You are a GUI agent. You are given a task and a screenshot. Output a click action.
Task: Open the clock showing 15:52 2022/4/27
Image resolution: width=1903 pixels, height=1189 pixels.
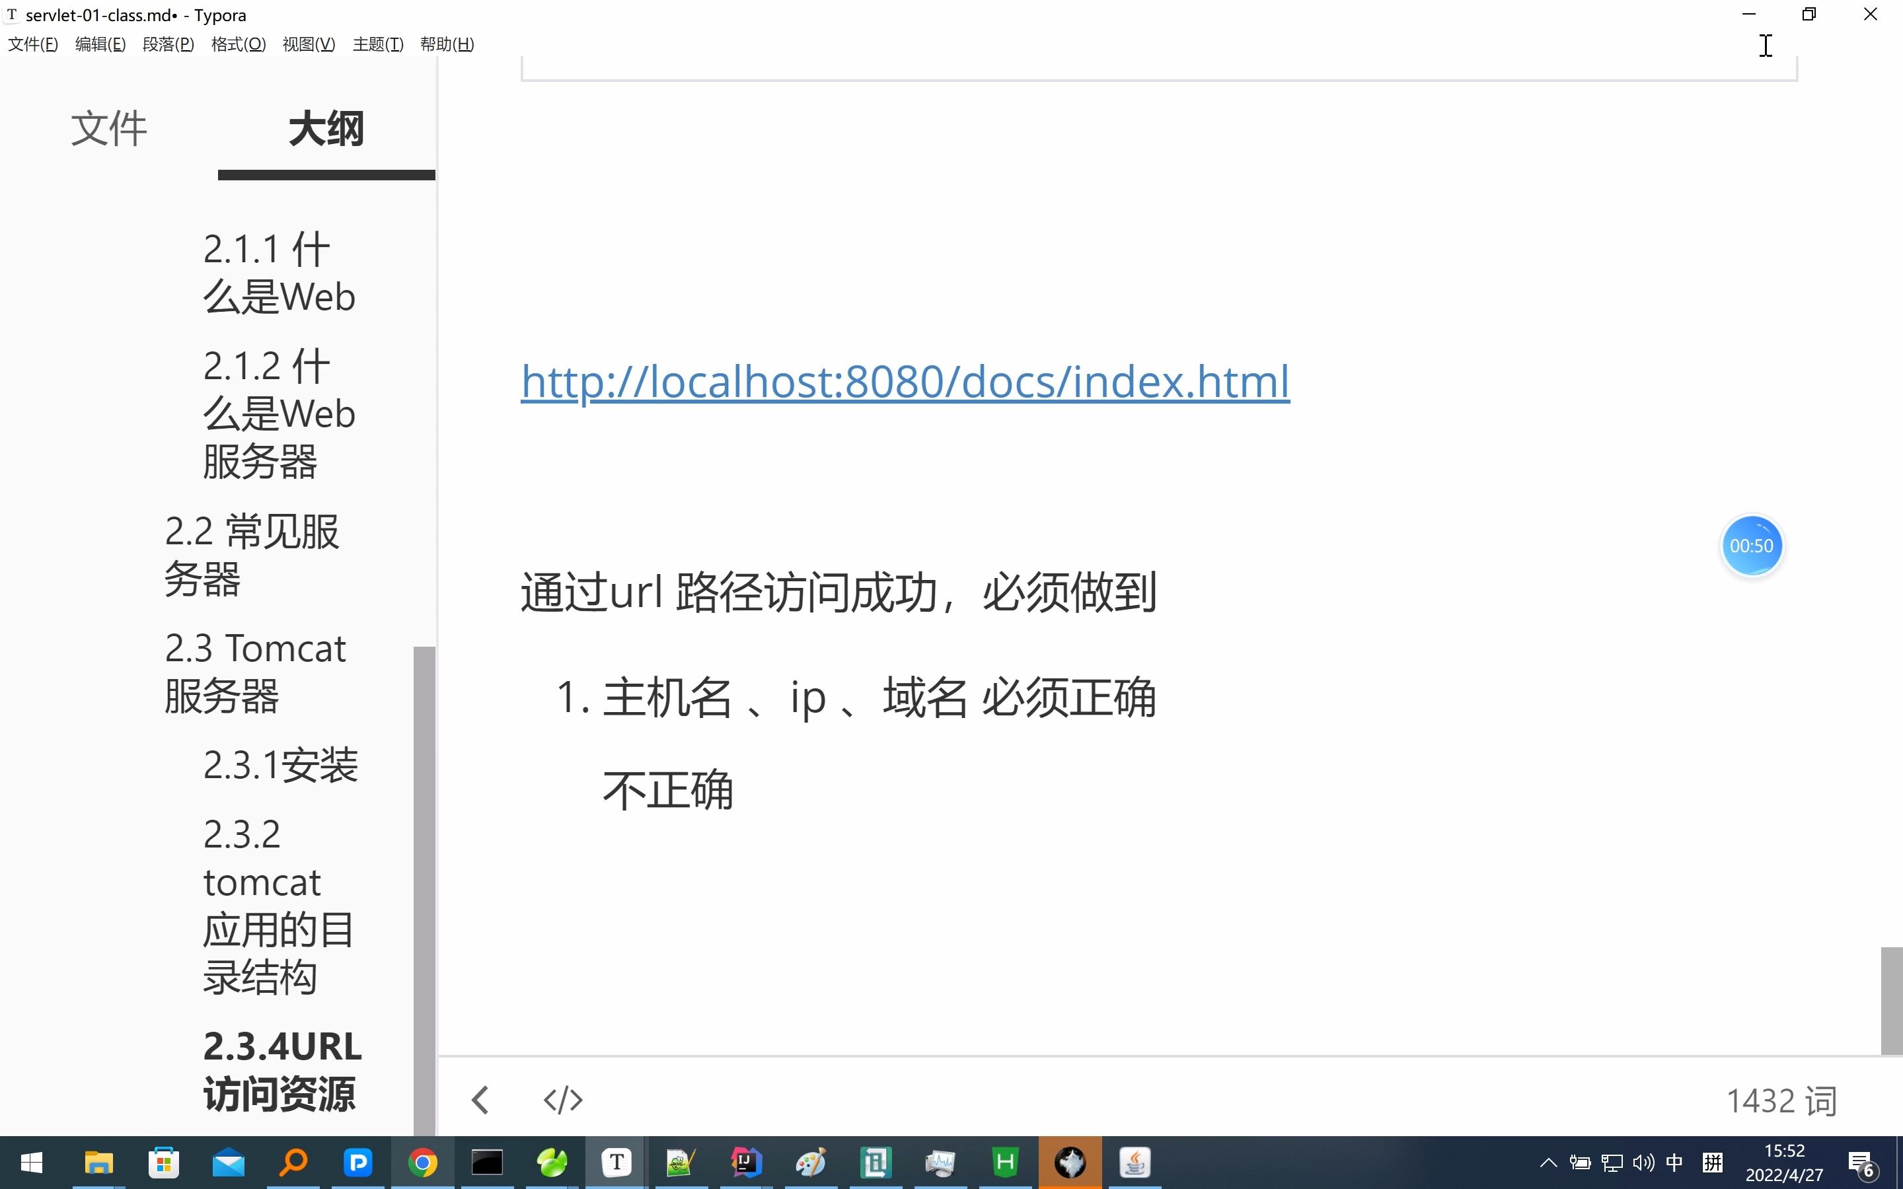pyautogui.click(x=1784, y=1163)
